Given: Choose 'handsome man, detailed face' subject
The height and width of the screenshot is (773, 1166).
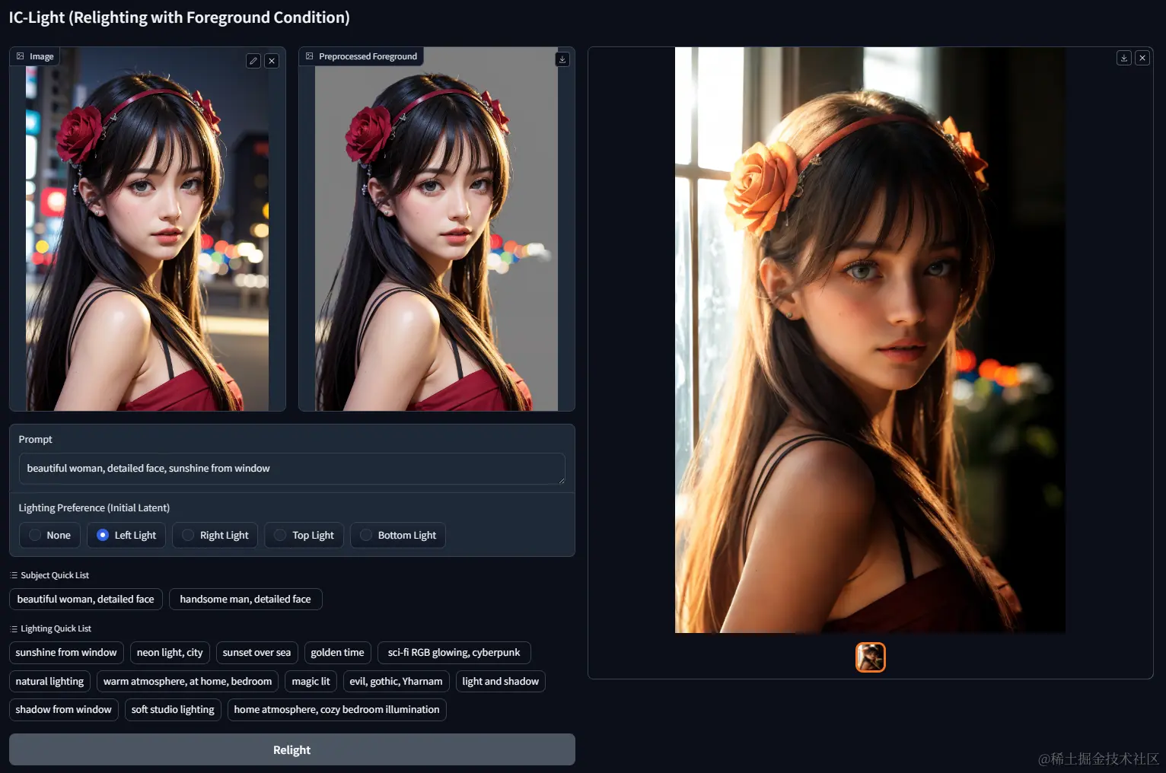Looking at the screenshot, I should point(246,600).
